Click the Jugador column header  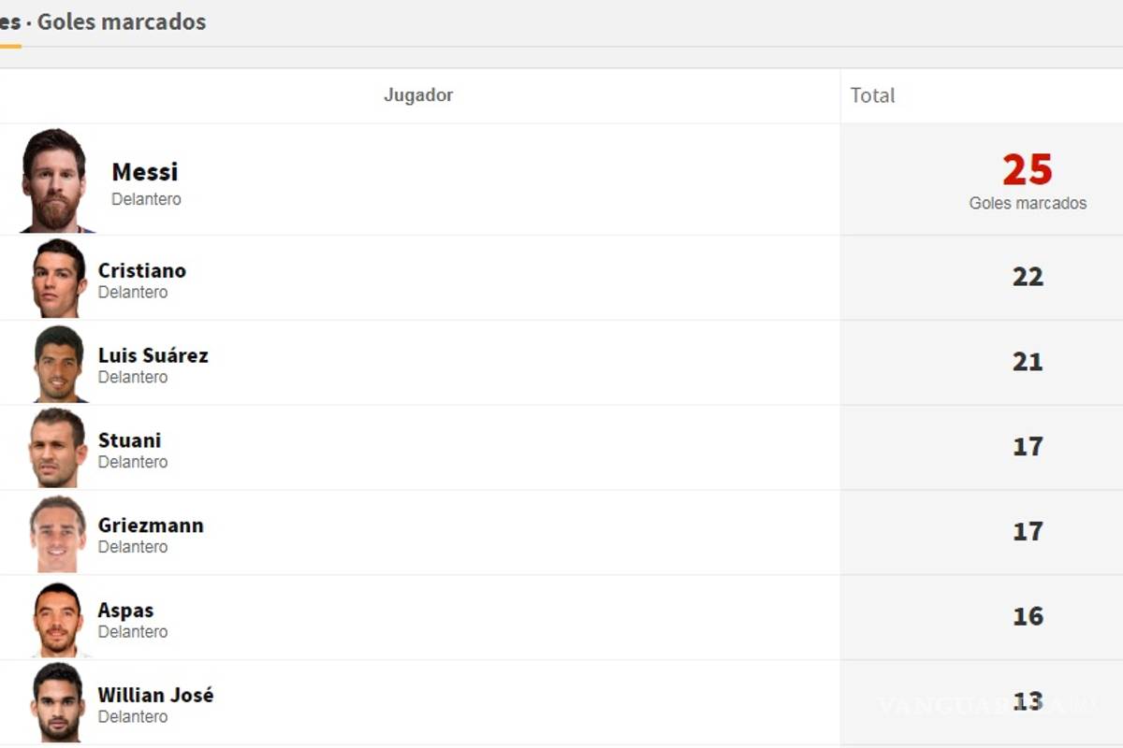[418, 95]
